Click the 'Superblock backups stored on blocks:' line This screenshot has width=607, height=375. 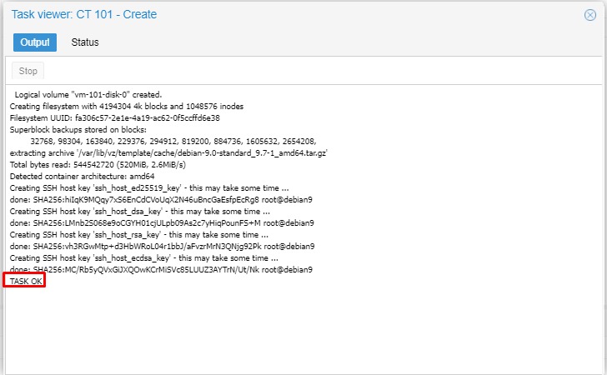pyautogui.click(x=78, y=130)
